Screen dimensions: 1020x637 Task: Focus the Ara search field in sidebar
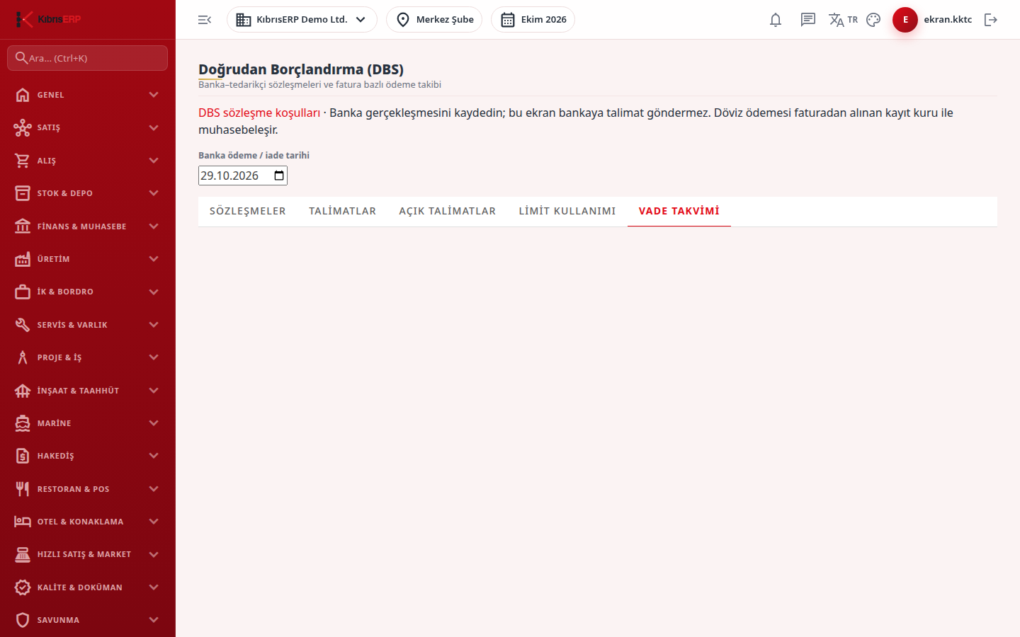[x=88, y=58]
